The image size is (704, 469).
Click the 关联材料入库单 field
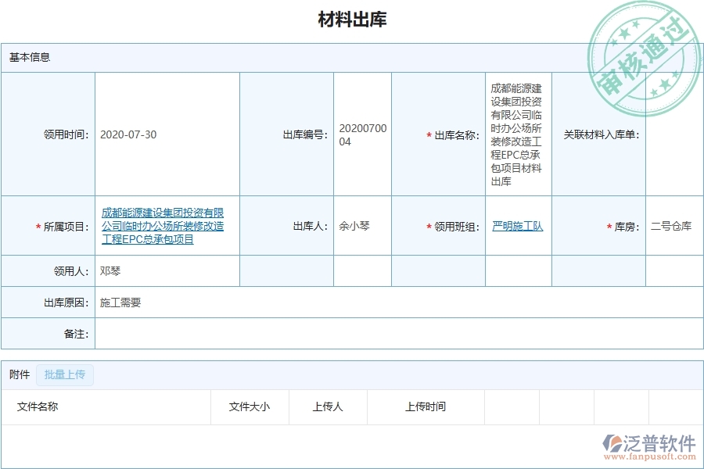click(x=673, y=134)
